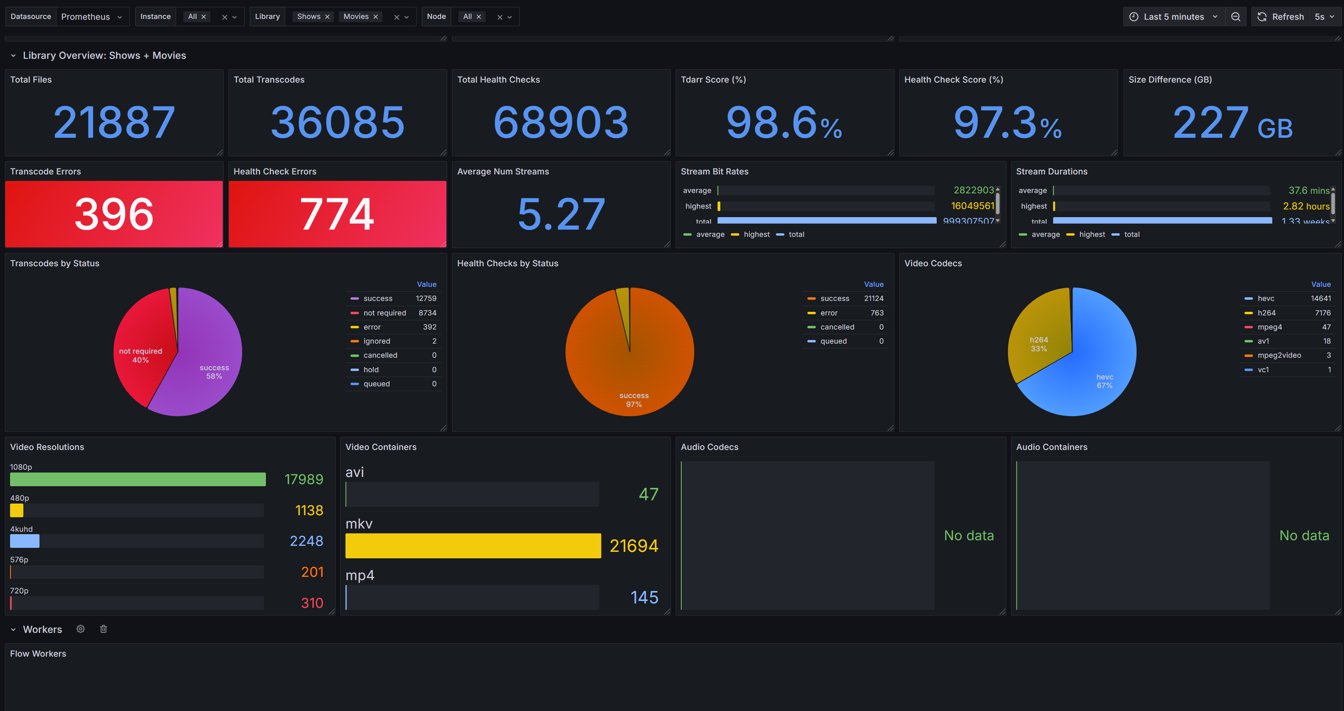This screenshot has height=711, width=1344.
Task: Remove the Movies library filter tag
Action: 375,17
